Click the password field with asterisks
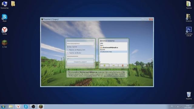This screenshot has height=109, width=194. click(80, 56)
